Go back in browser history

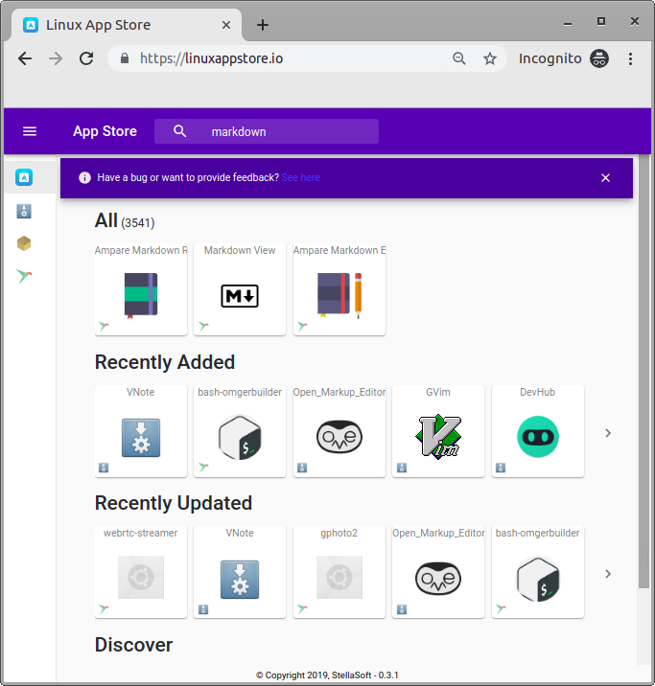click(x=25, y=58)
